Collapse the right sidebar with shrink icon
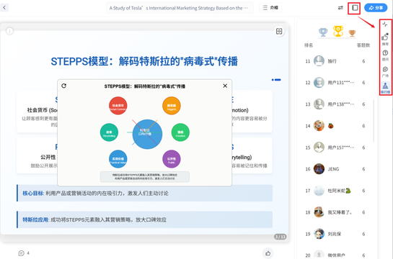 (385, 24)
